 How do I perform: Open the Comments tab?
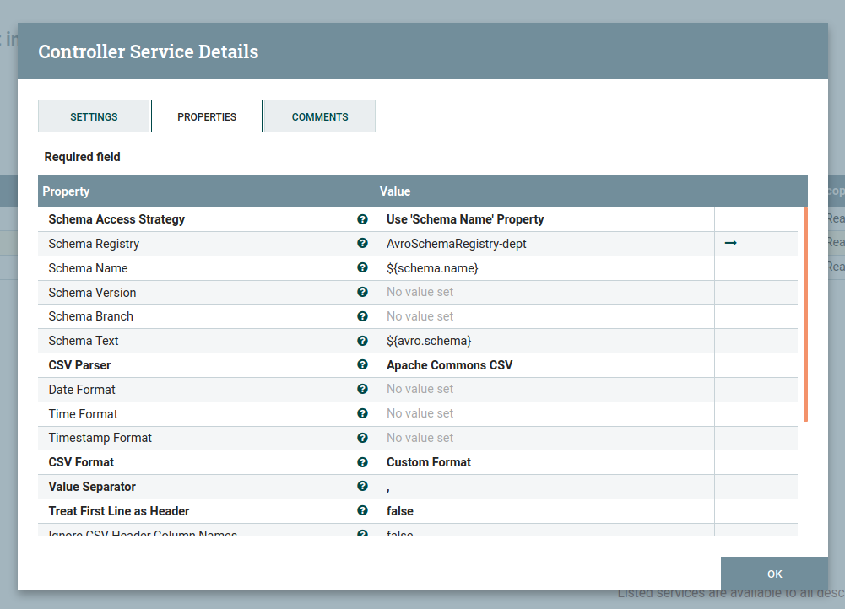pyautogui.click(x=320, y=116)
